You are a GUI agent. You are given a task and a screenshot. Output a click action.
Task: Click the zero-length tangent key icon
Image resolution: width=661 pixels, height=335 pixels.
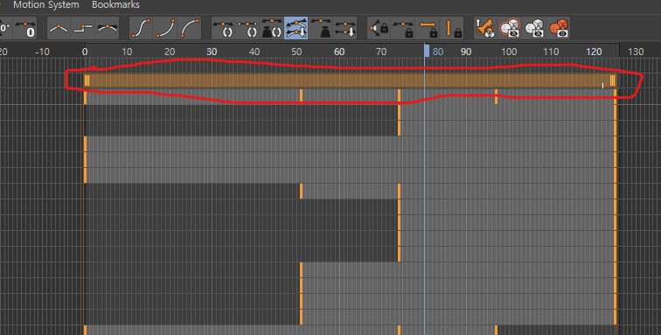point(26,29)
